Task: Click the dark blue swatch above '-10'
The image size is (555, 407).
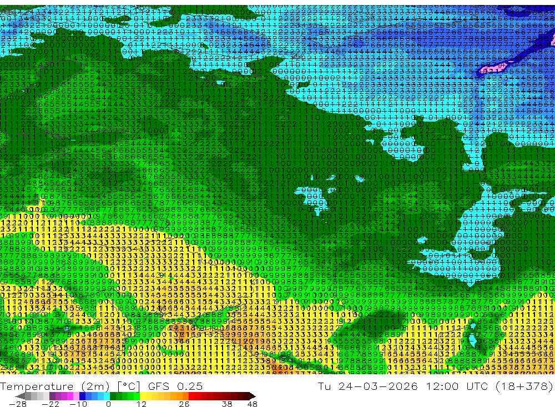Action: click(x=82, y=396)
